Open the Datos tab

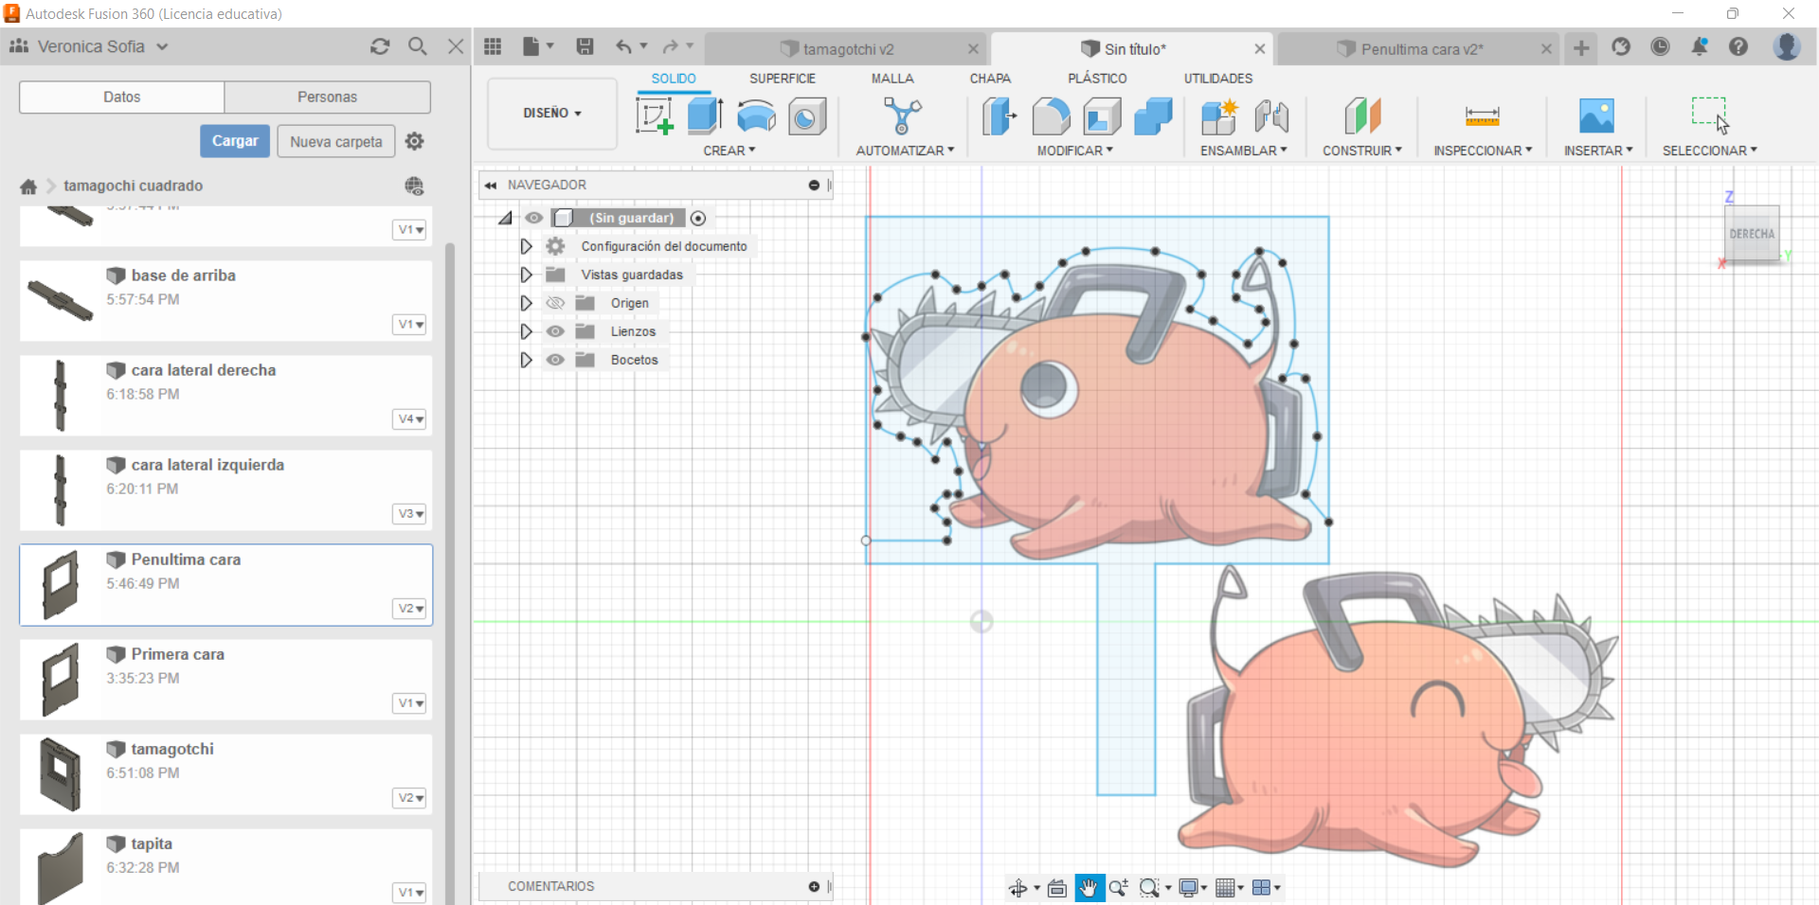click(121, 97)
